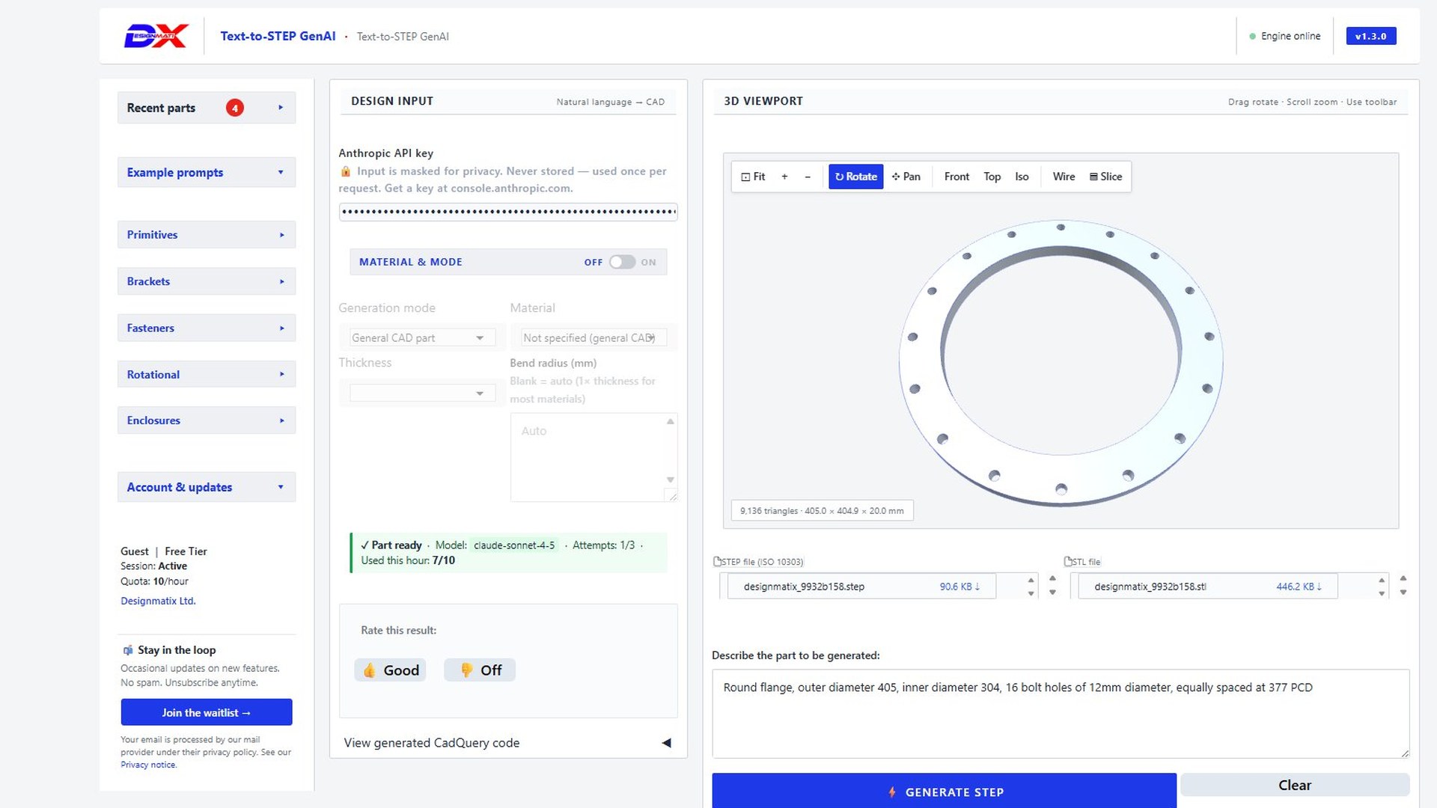Switch viewport to Front view
The width and height of the screenshot is (1437, 808).
click(x=957, y=177)
